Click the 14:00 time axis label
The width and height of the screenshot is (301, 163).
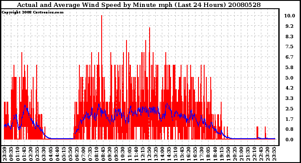[162, 154]
